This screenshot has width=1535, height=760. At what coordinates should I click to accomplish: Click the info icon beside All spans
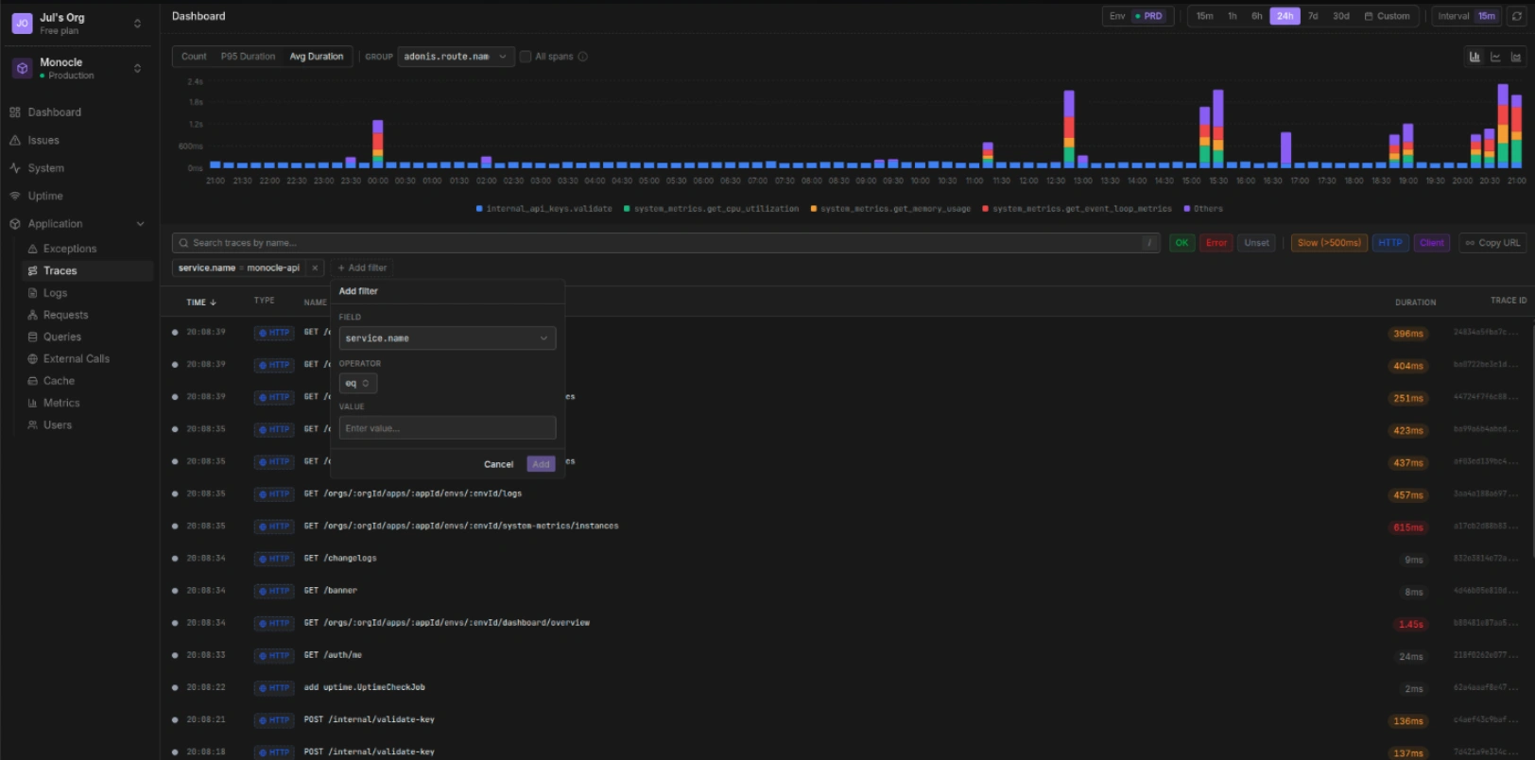click(583, 57)
